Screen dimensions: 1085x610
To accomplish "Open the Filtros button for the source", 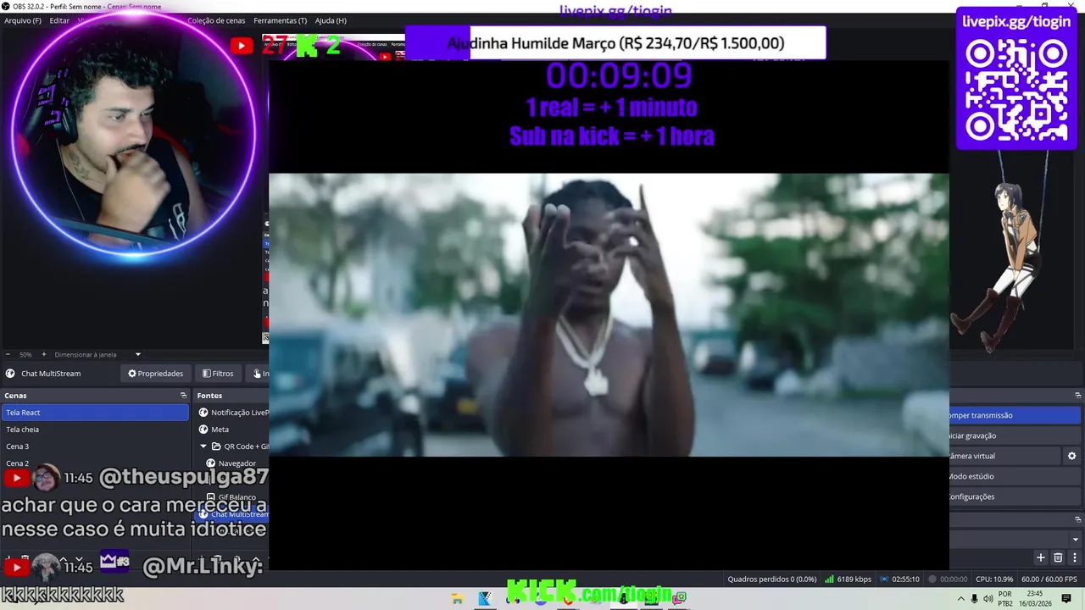I will point(218,374).
